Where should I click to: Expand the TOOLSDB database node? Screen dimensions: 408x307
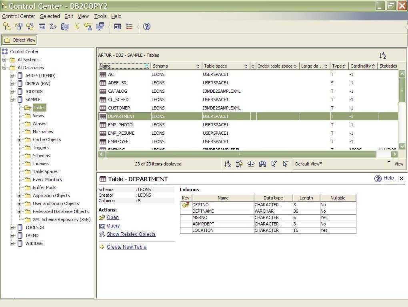click(x=12, y=227)
